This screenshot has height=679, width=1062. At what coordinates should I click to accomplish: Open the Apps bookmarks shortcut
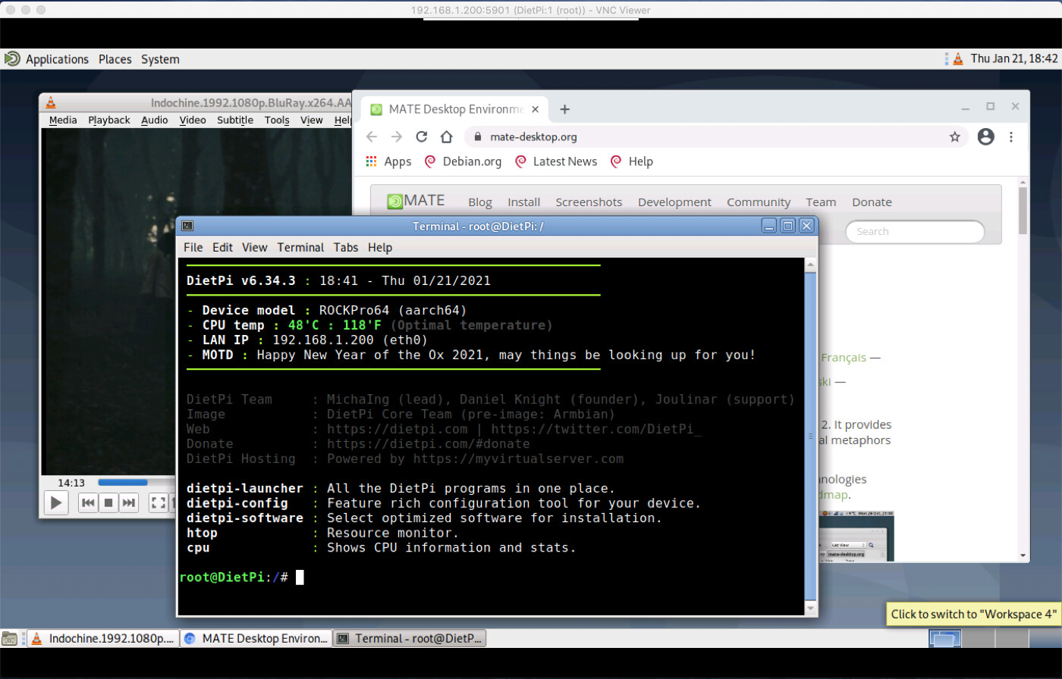(388, 161)
